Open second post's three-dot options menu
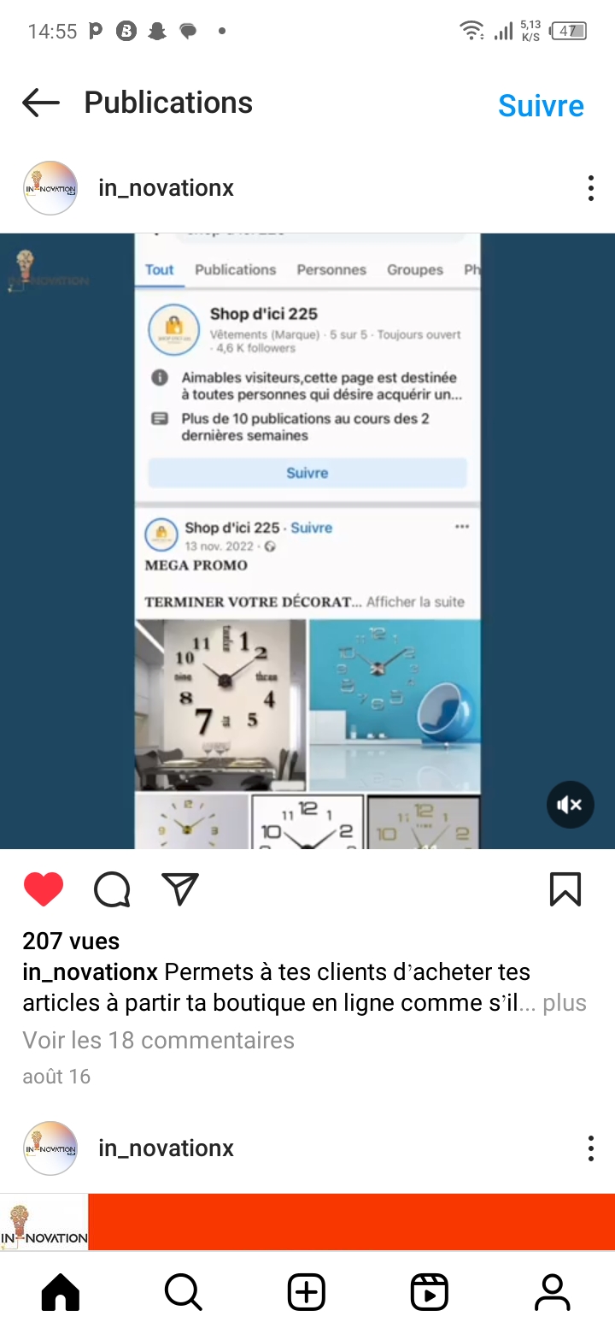 coord(590,1148)
